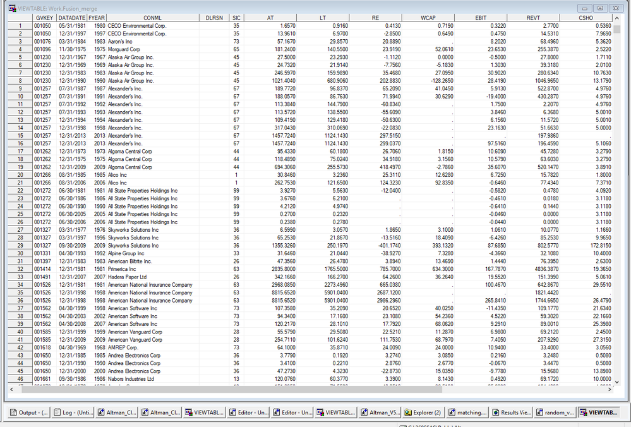Click the American Biltrite Inc. cell
This screenshot has height=427, width=631.
[152, 262]
